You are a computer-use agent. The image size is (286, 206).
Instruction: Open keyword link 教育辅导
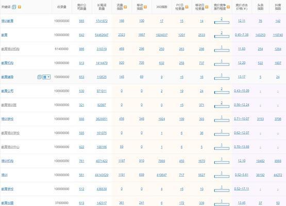[x=7, y=77]
